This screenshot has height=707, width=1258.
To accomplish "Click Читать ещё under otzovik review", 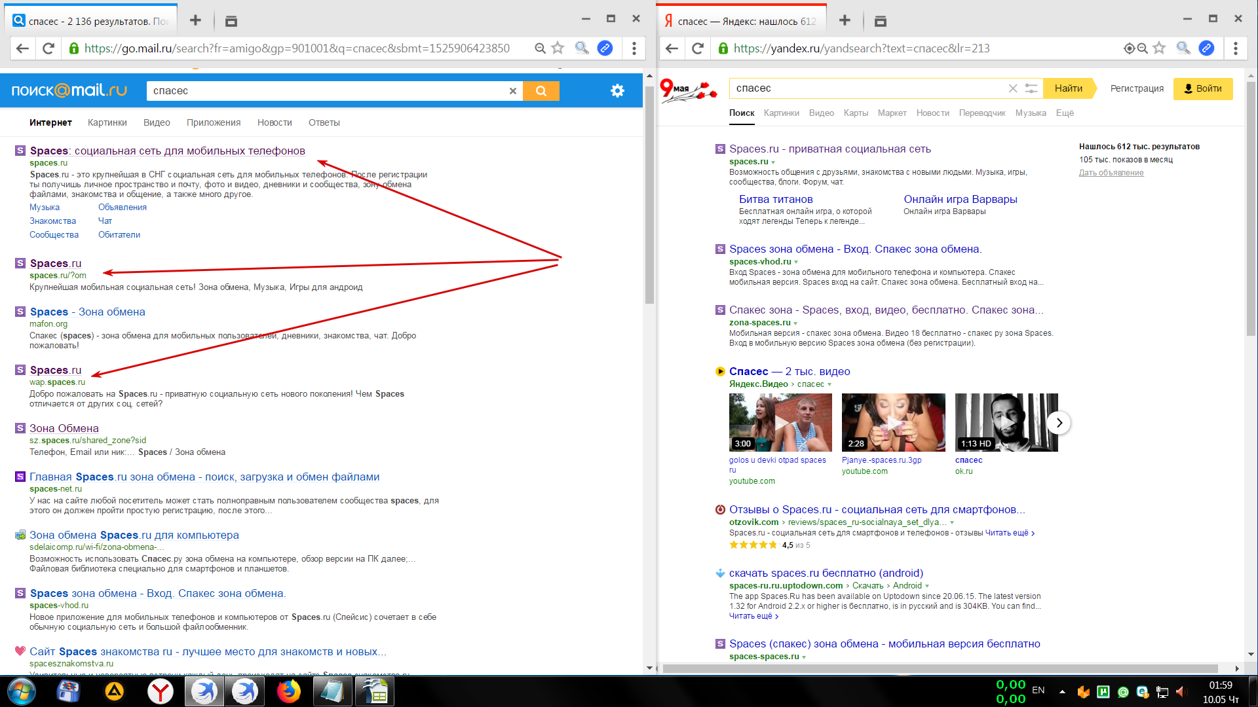I will tap(1010, 533).
